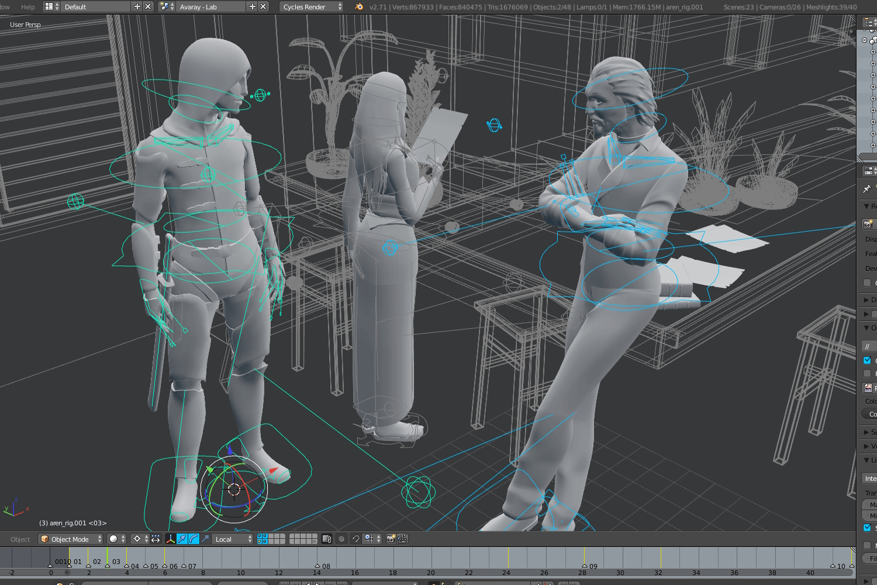
Task: Open the Local transform orientation dropdown
Action: point(233,539)
